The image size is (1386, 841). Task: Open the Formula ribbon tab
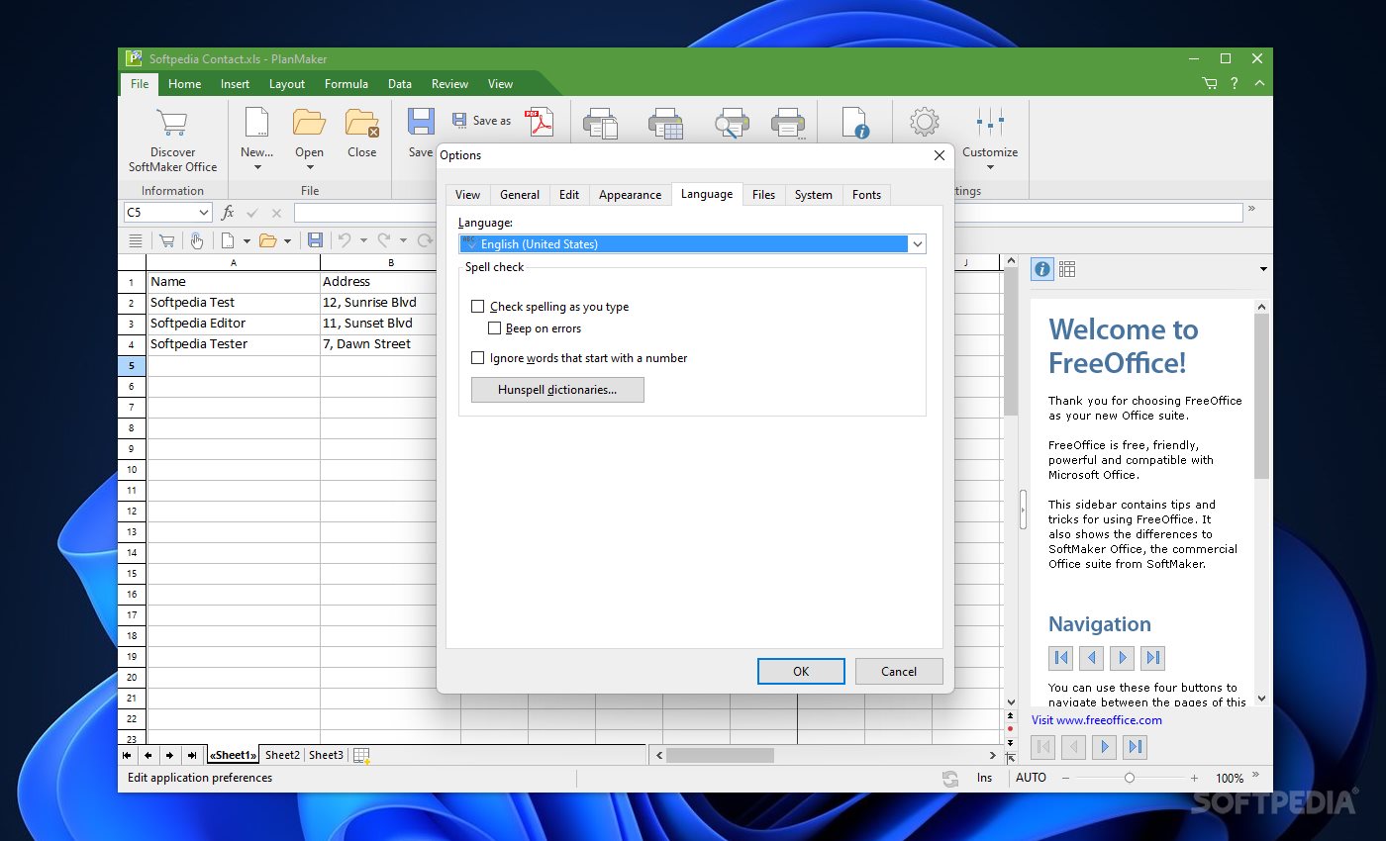[x=346, y=84]
